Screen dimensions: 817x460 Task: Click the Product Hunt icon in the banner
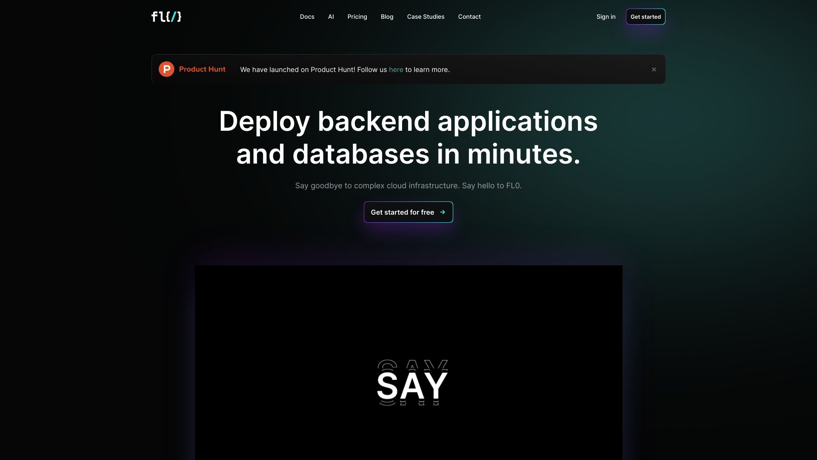(167, 69)
